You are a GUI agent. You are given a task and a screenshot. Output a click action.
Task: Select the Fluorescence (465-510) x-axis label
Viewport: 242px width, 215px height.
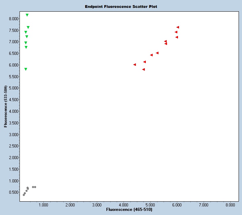[x=129, y=209]
